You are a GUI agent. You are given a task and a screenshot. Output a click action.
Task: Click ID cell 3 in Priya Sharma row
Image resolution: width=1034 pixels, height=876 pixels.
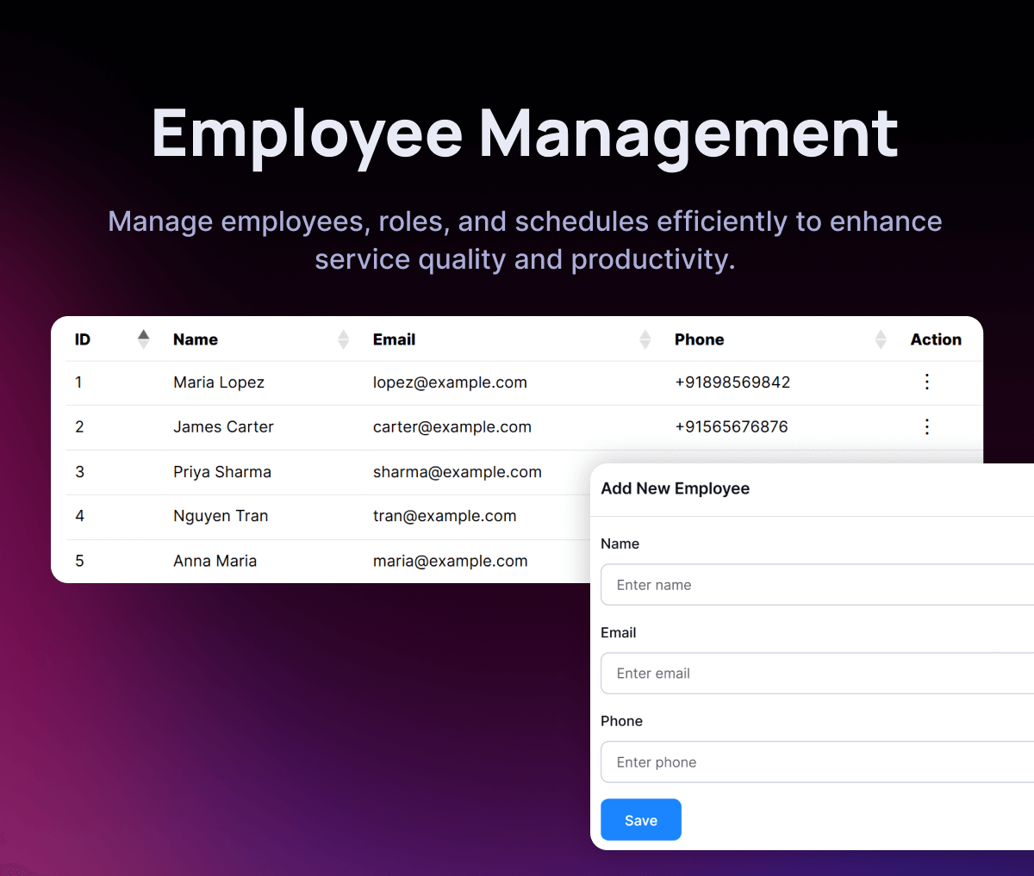click(x=80, y=472)
